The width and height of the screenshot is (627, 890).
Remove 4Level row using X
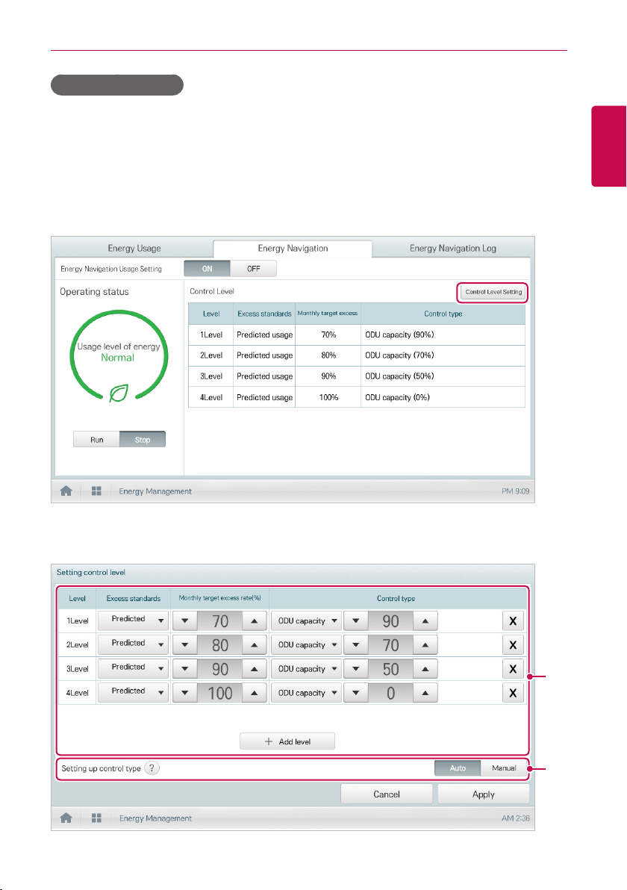513,692
